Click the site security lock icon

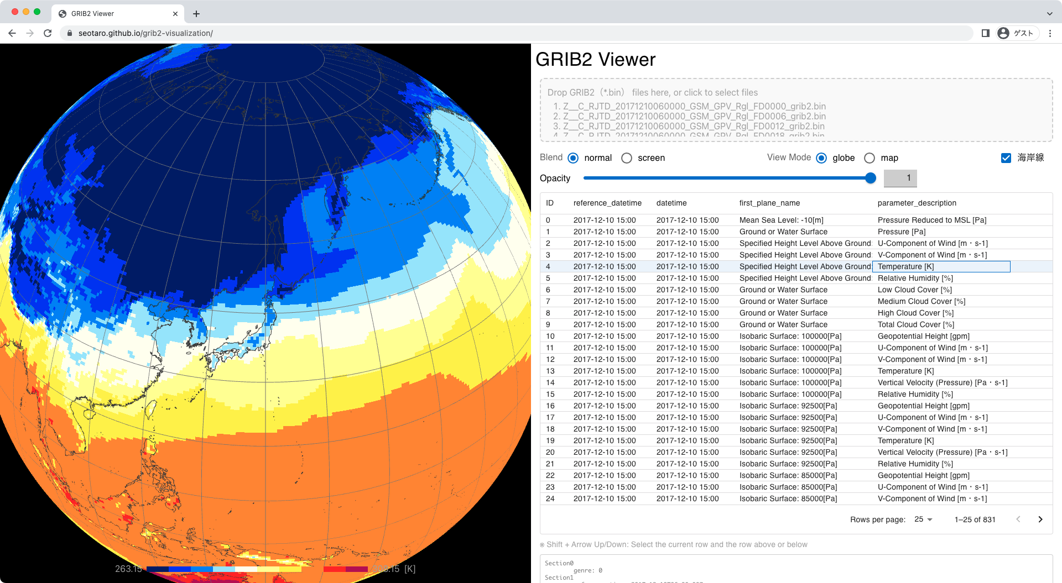(69, 33)
